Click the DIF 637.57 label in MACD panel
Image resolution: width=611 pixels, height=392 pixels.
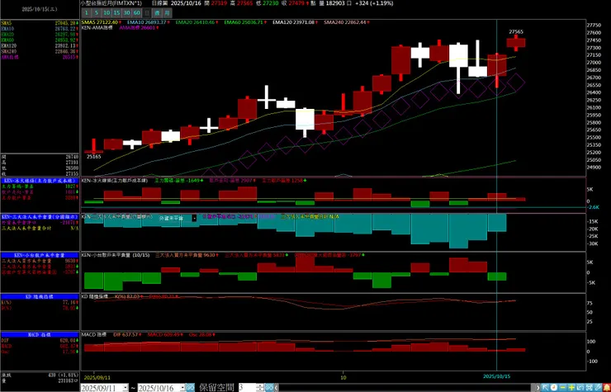127,335
